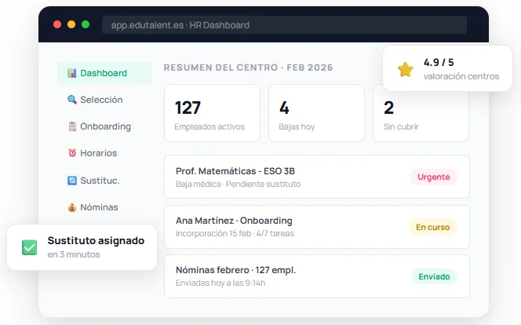Click the money bag Nóminas icon

[x=72, y=207]
